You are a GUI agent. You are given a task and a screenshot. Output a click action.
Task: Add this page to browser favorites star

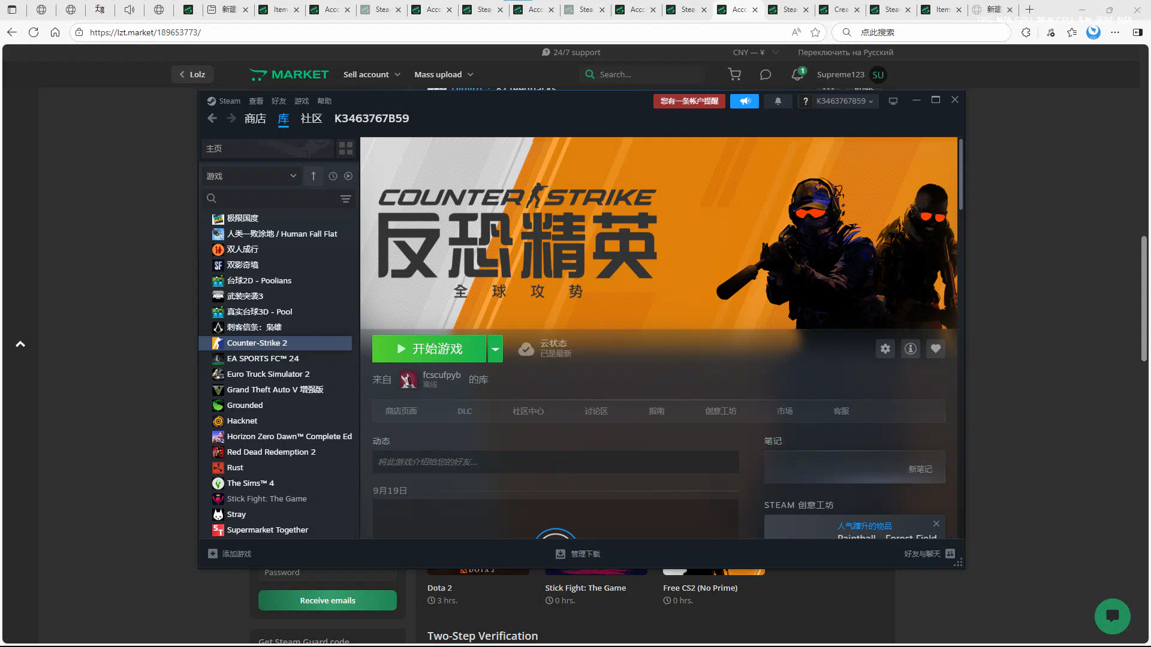(x=815, y=32)
